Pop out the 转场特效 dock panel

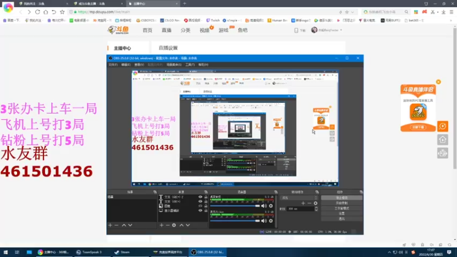(317, 192)
